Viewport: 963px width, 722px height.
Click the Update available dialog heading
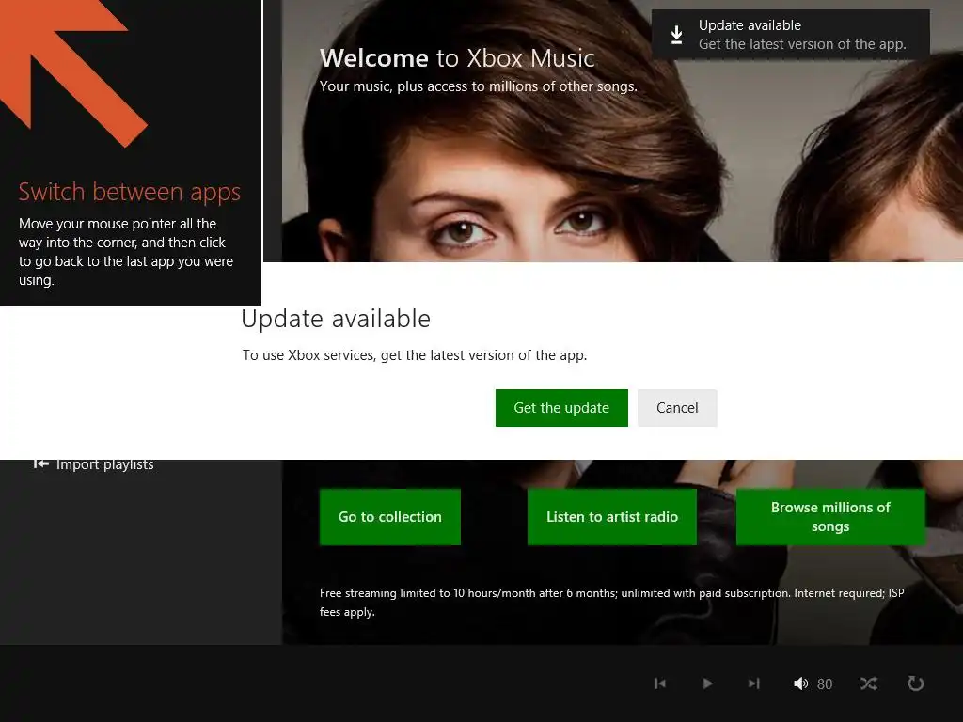tap(336, 319)
